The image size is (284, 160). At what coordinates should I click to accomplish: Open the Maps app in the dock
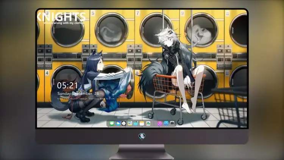pos(148,124)
